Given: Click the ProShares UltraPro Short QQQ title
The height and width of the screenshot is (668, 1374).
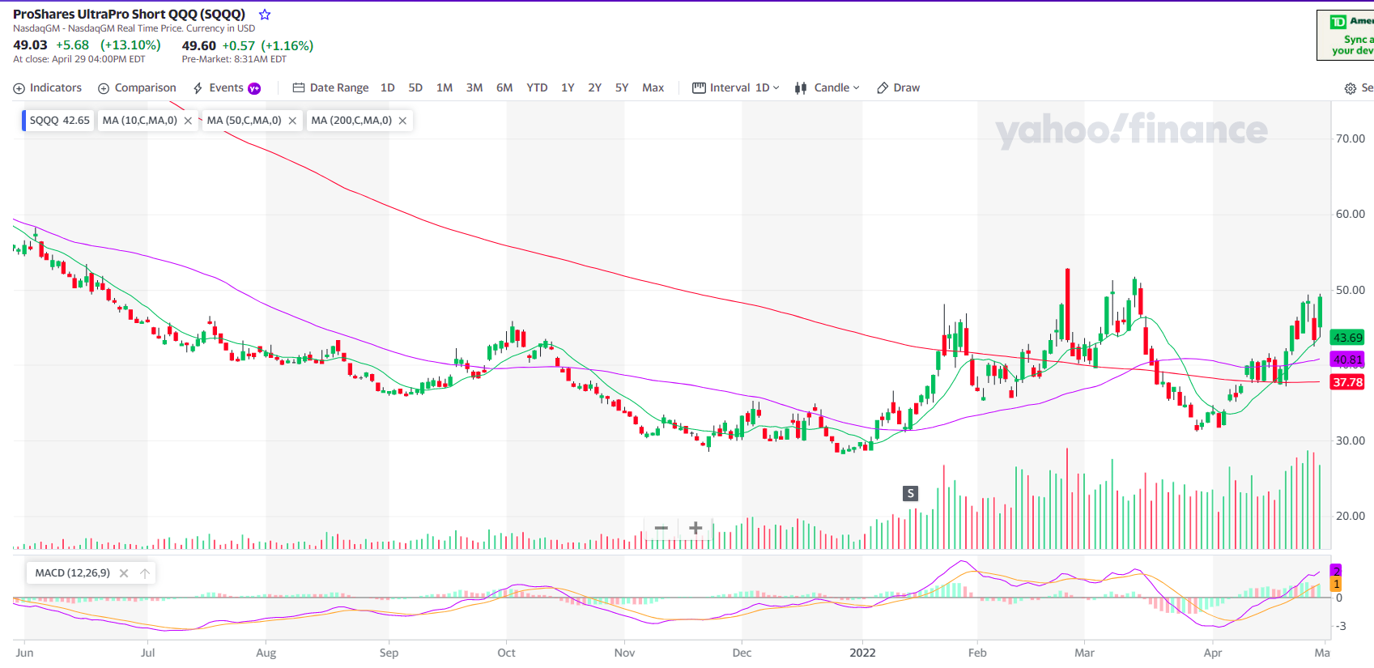Looking at the screenshot, I should pyautogui.click(x=129, y=15).
